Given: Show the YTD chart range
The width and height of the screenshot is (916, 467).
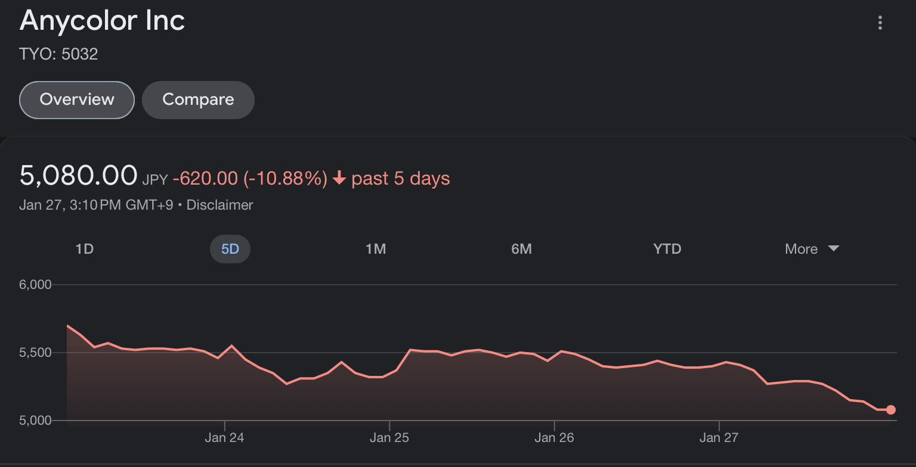Looking at the screenshot, I should pos(667,249).
